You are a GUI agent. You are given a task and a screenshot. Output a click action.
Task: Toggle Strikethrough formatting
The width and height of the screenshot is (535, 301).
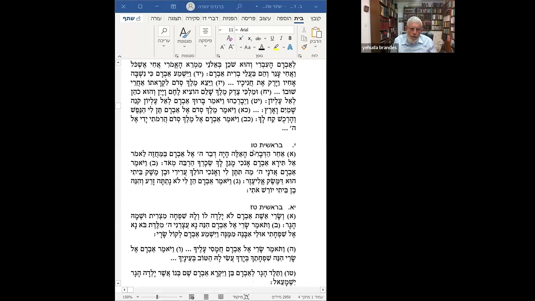coord(258,38)
